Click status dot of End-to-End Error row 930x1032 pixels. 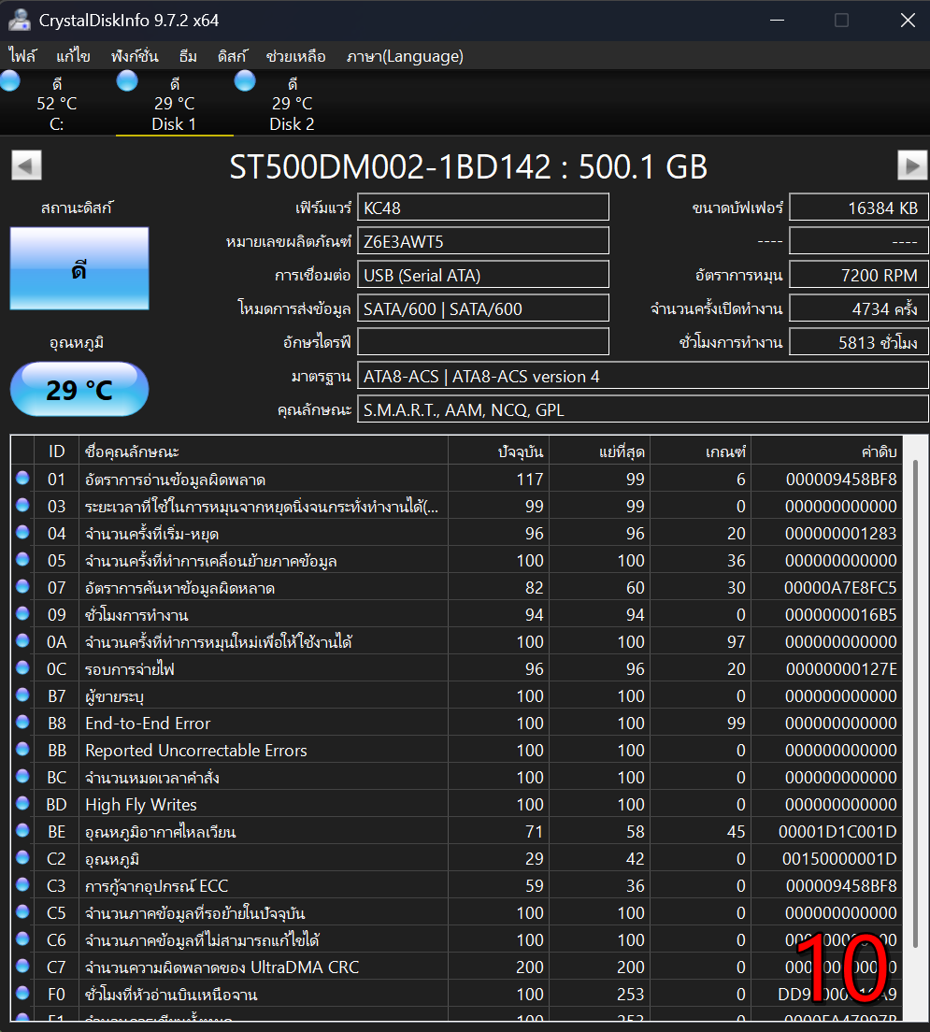(x=22, y=724)
